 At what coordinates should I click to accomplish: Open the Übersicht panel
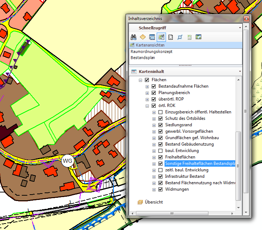[x=153, y=202]
